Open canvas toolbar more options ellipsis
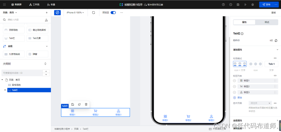The width and height of the screenshot is (281, 132). click(x=122, y=13)
